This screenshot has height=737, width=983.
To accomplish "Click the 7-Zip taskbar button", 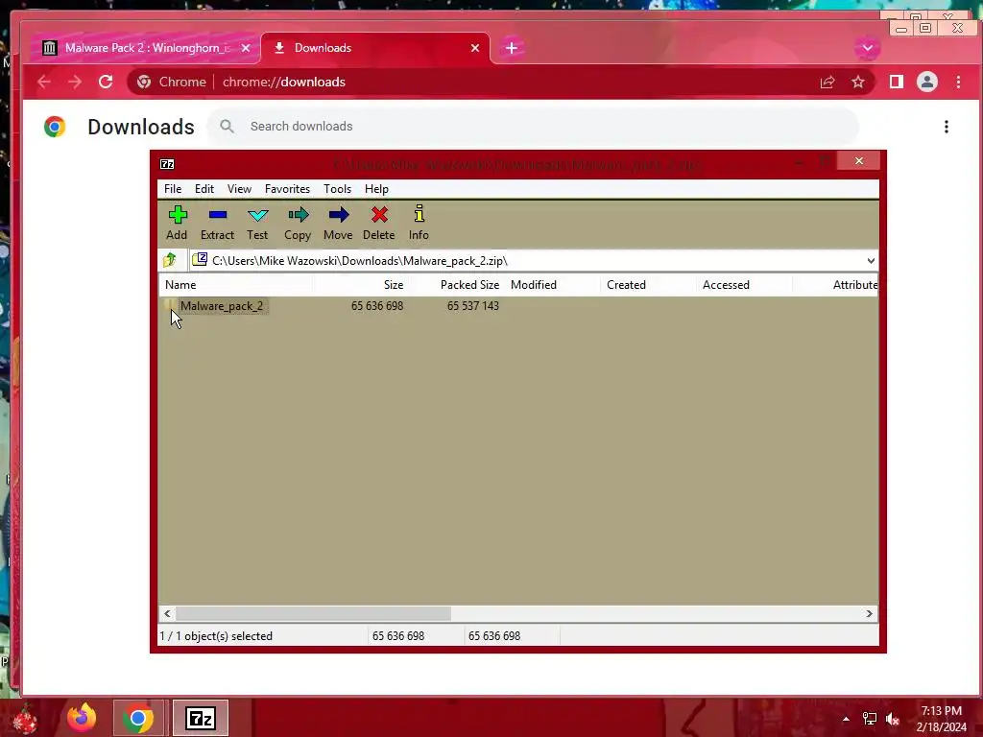I will [x=200, y=718].
